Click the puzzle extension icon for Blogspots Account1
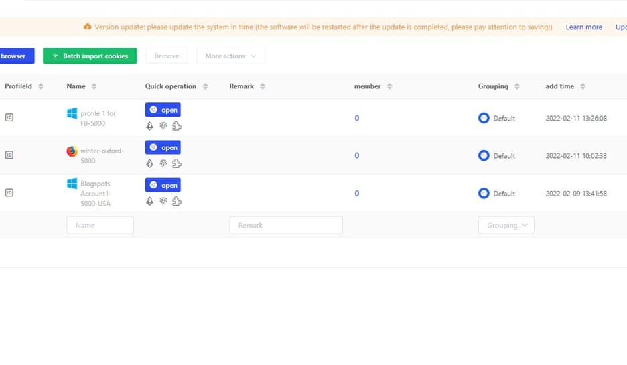627x365 pixels. point(177,201)
